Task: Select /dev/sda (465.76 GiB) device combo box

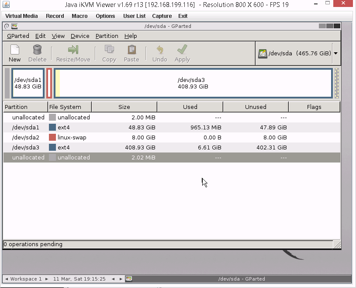Action: pos(298,54)
